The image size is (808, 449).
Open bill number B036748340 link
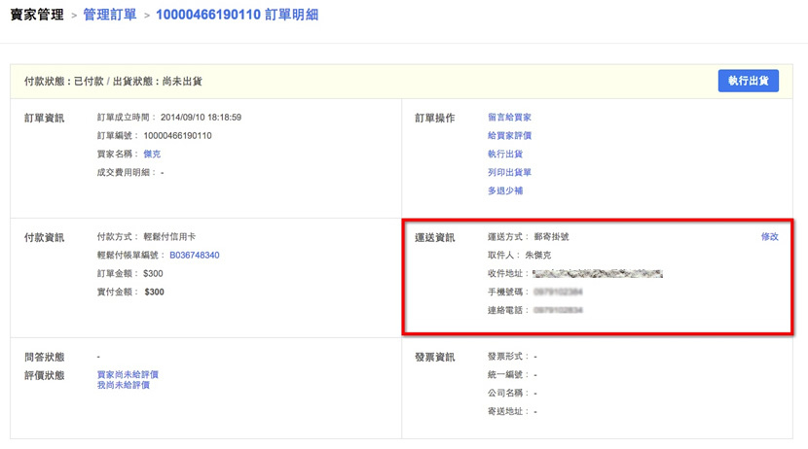click(194, 256)
